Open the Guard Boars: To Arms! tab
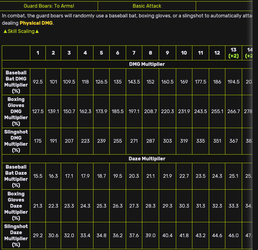This screenshot has height=250, width=258. click(49, 6)
